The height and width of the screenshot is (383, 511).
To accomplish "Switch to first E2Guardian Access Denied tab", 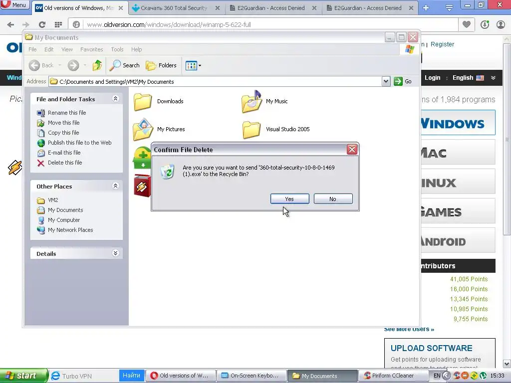I will [x=271, y=8].
